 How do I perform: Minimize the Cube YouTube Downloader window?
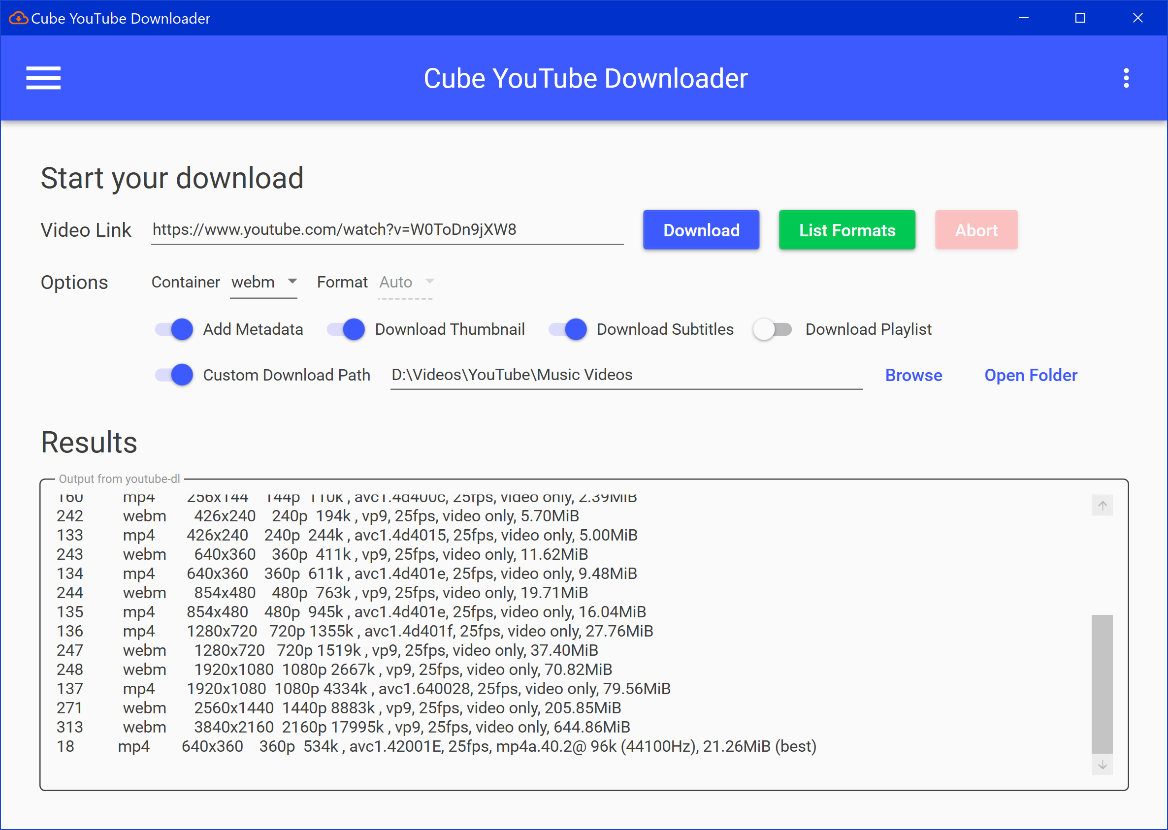(1023, 18)
